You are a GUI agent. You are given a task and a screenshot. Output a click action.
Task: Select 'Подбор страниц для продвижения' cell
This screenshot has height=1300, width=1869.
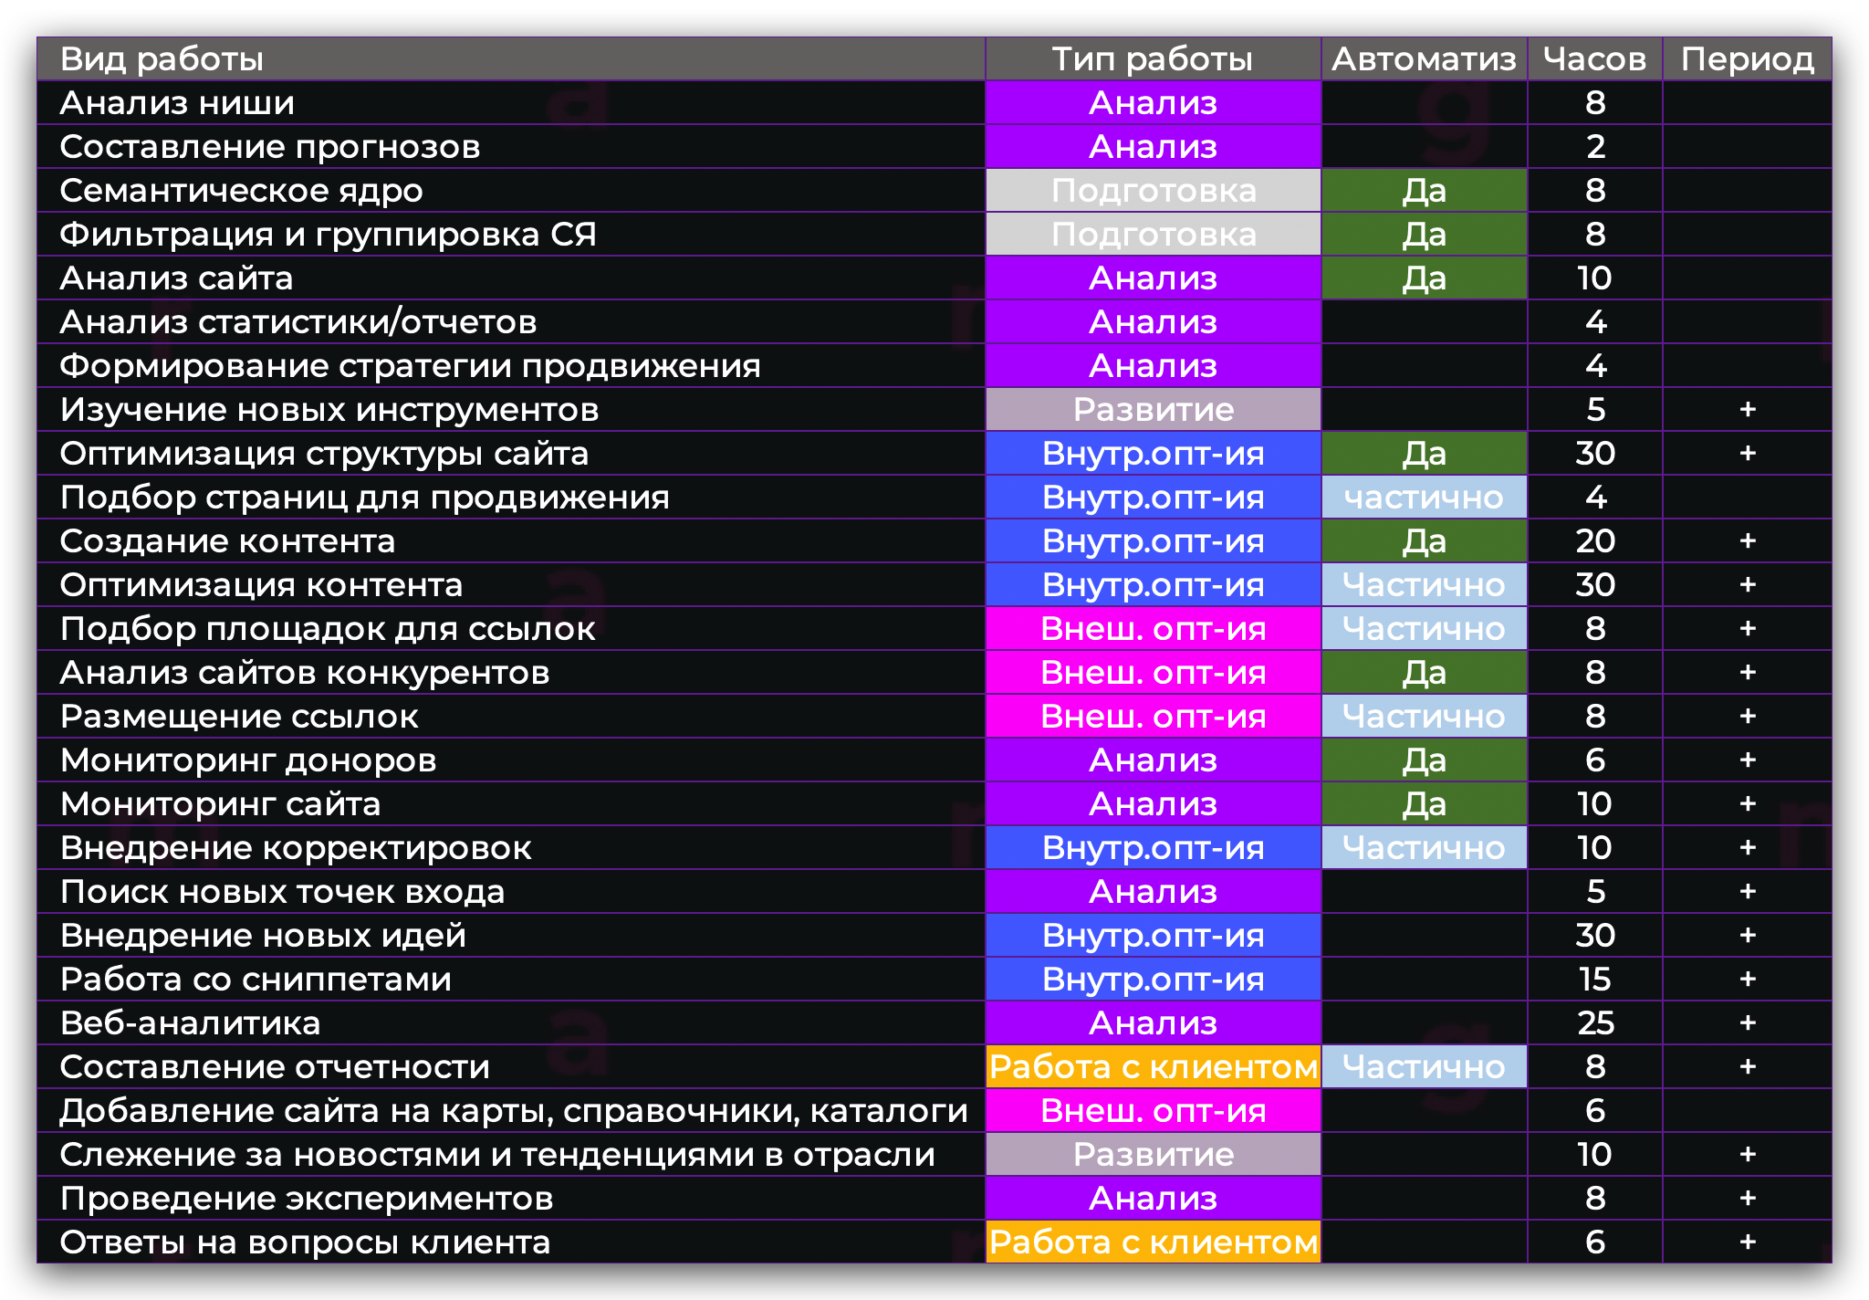(511, 498)
